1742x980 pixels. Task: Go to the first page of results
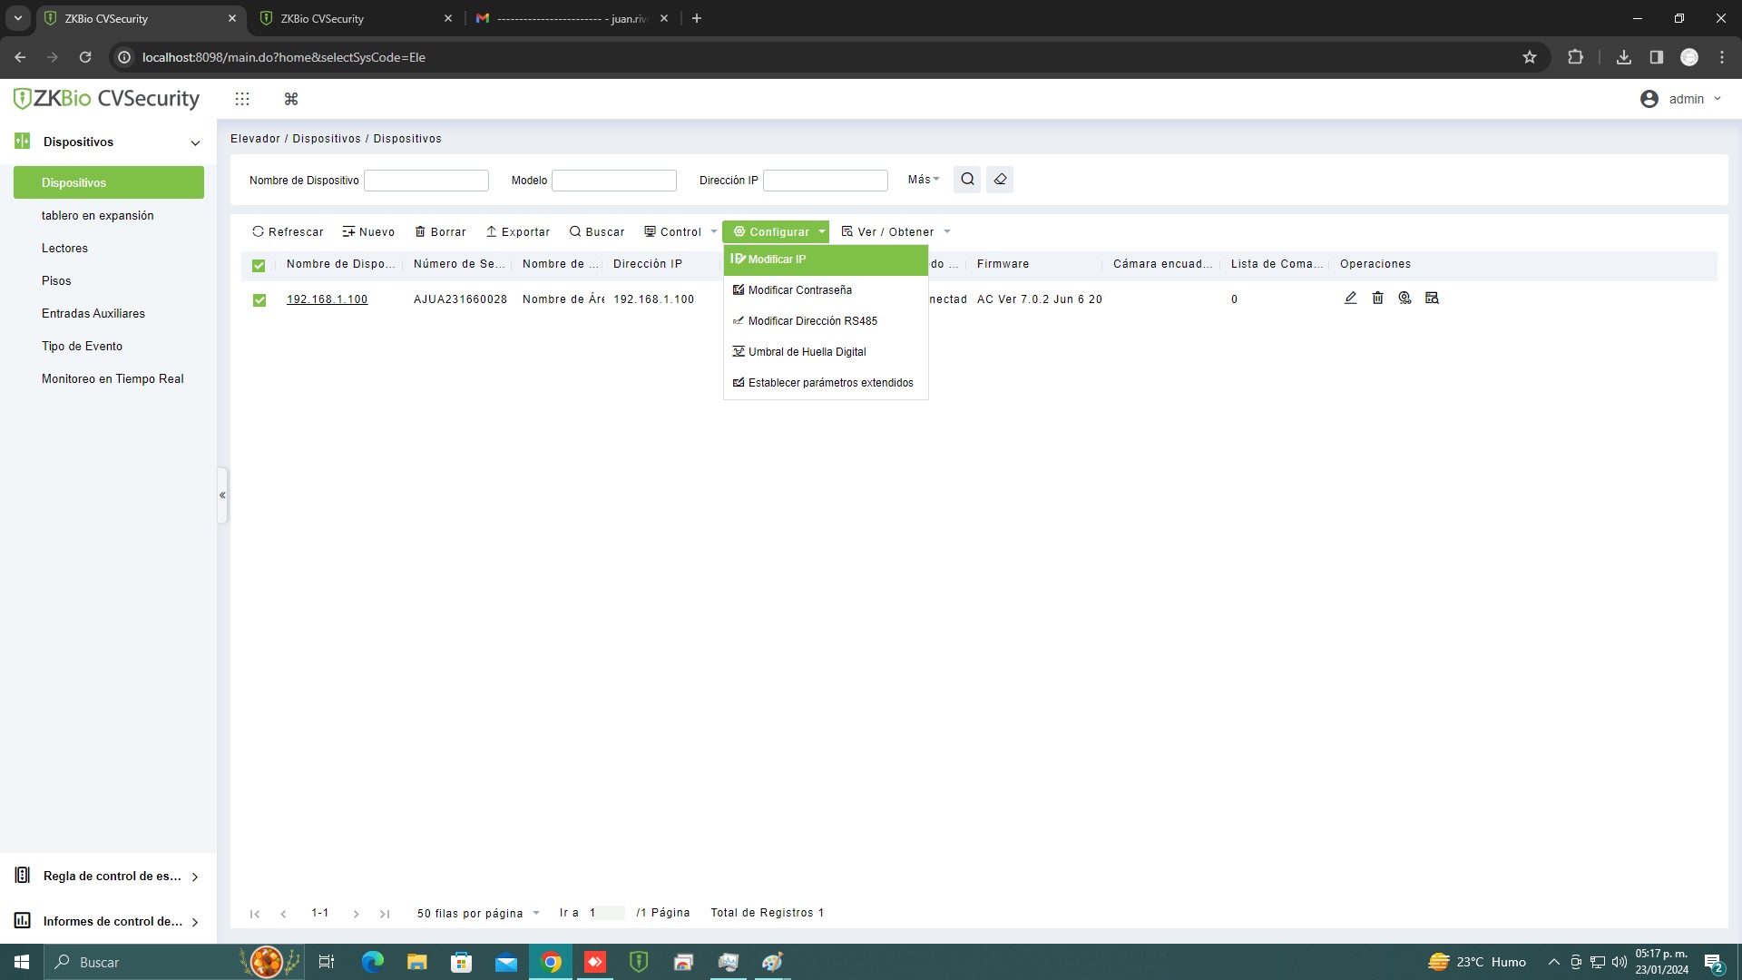click(255, 914)
